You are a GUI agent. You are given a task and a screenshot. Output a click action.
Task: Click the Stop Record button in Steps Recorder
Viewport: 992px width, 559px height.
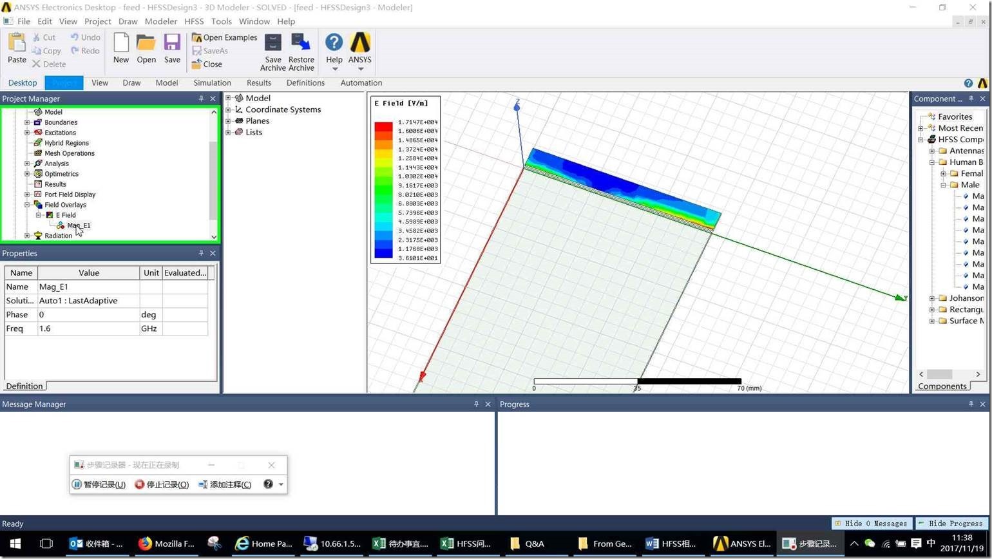(x=162, y=484)
